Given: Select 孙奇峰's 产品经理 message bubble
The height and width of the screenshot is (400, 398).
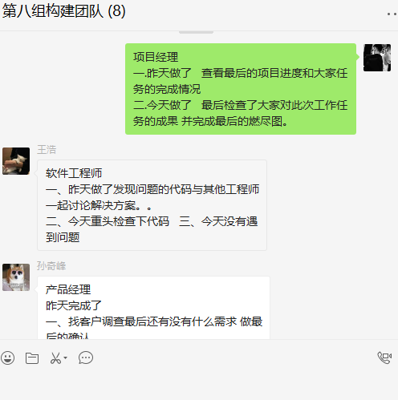Looking at the screenshot, I should [153, 308].
